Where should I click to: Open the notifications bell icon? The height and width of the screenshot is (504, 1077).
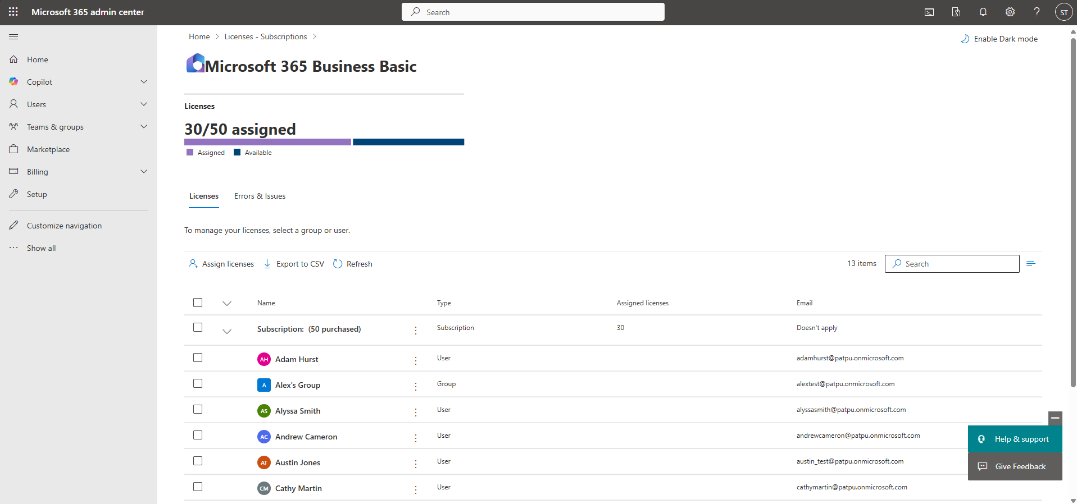983,12
